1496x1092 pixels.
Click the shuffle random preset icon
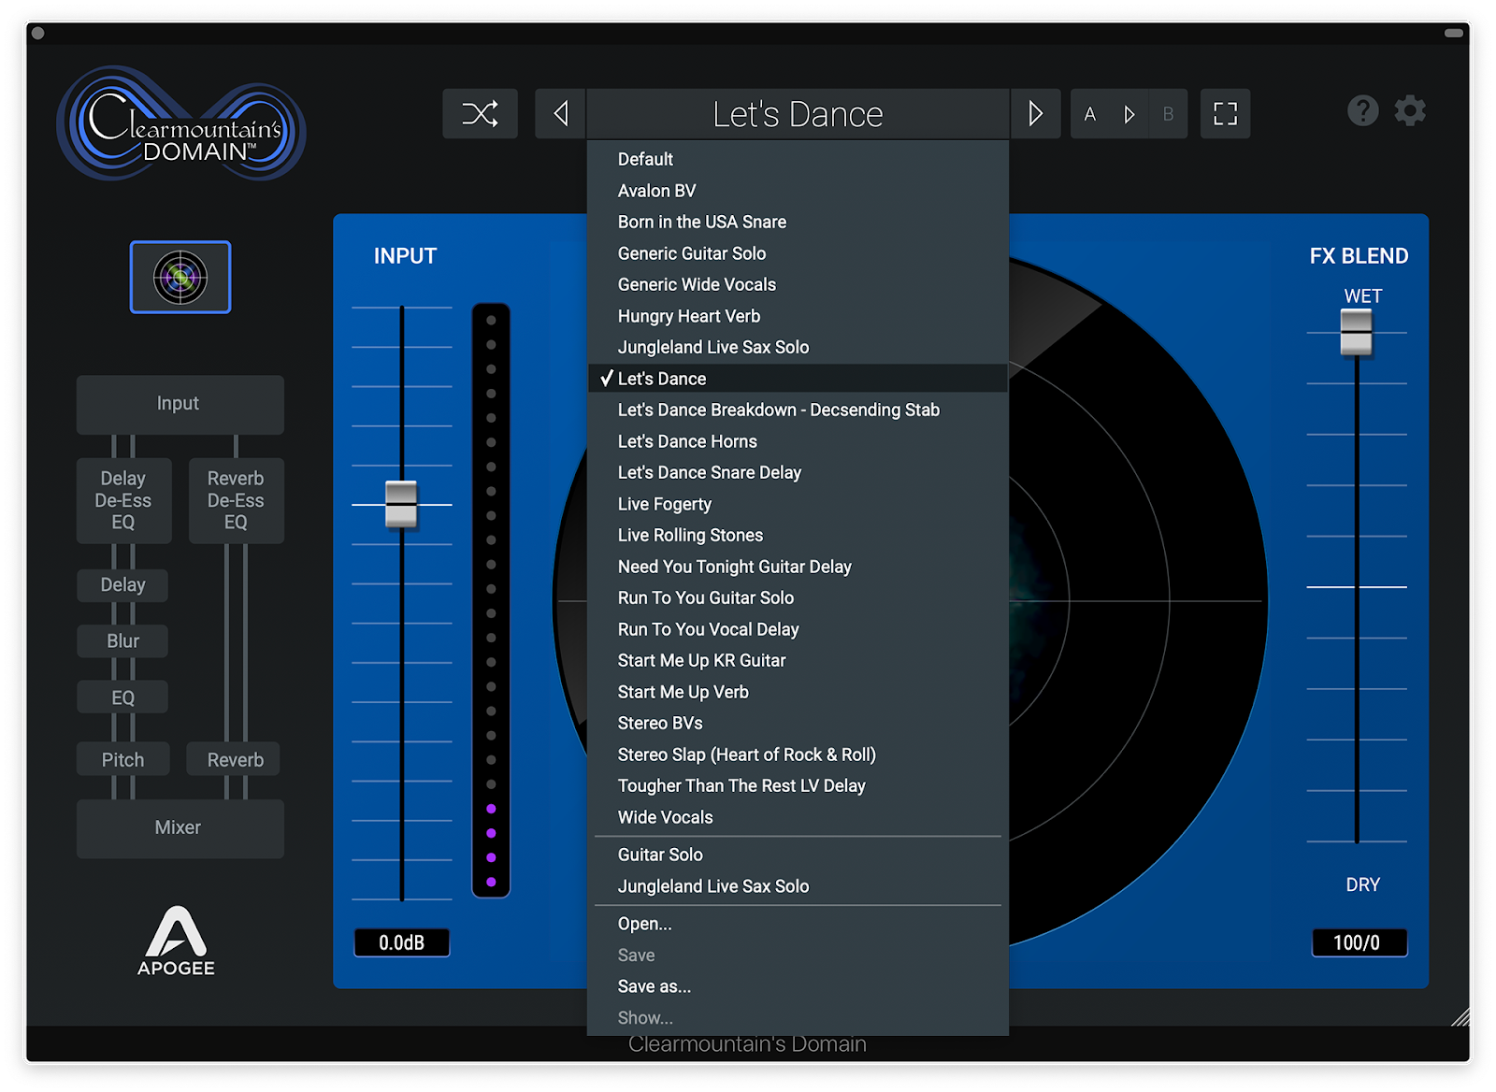[x=480, y=114]
